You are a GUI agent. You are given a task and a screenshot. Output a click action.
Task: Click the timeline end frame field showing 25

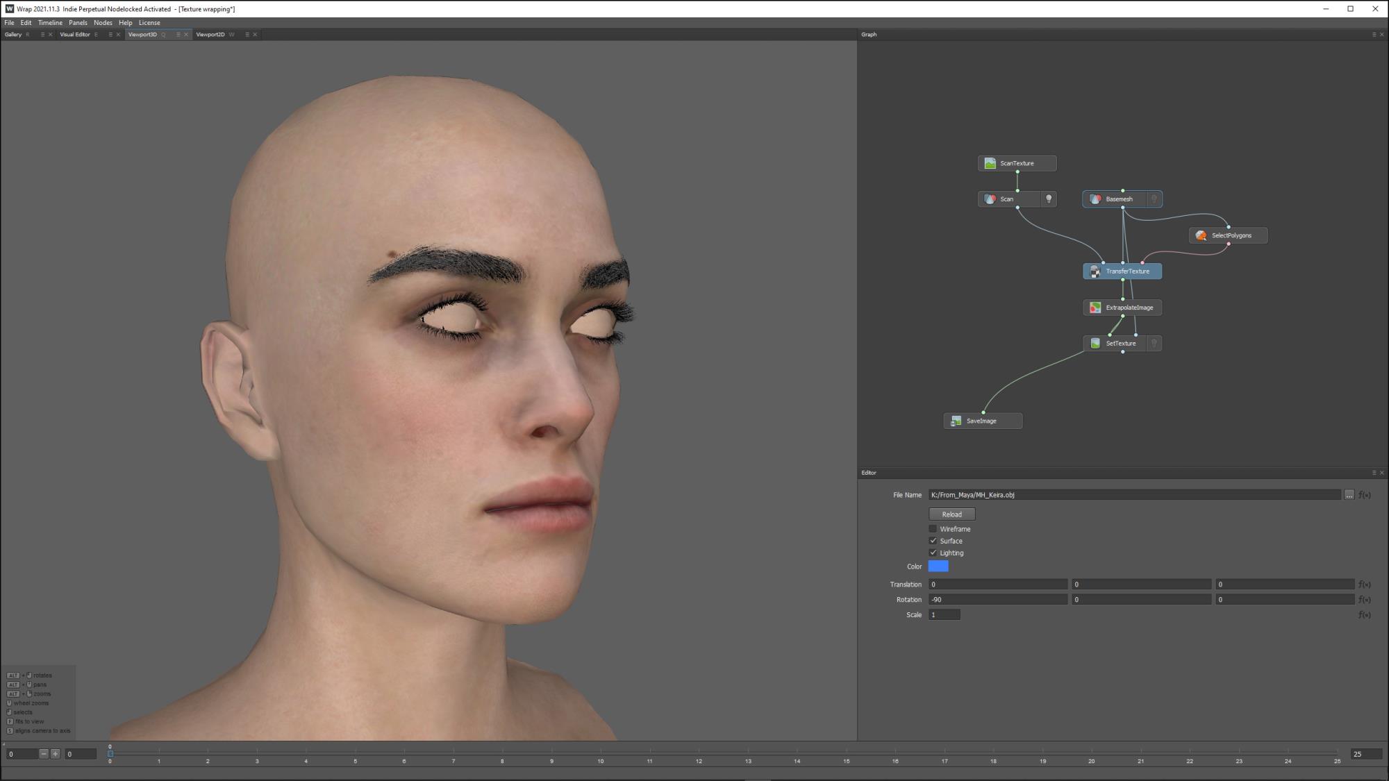pyautogui.click(x=1367, y=754)
